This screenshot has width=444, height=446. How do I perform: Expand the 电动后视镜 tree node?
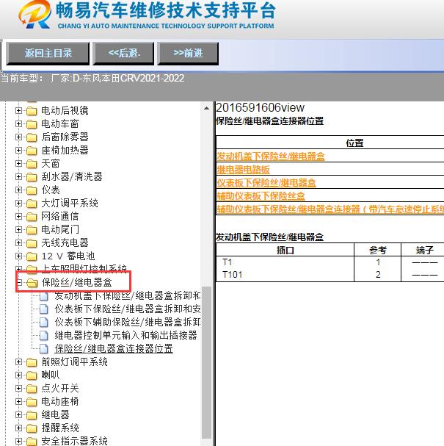coord(18,110)
